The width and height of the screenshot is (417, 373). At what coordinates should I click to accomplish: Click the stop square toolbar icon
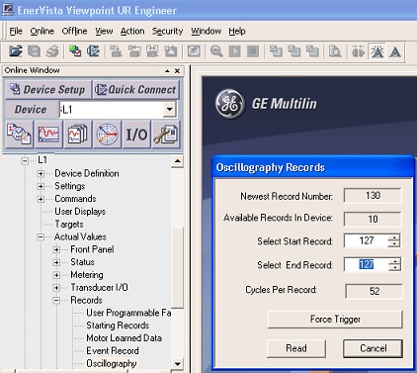tap(253, 51)
